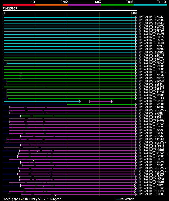Click the UniRef100_Q566C4 label
The width and height of the screenshot is (169, 201).
(152, 84)
